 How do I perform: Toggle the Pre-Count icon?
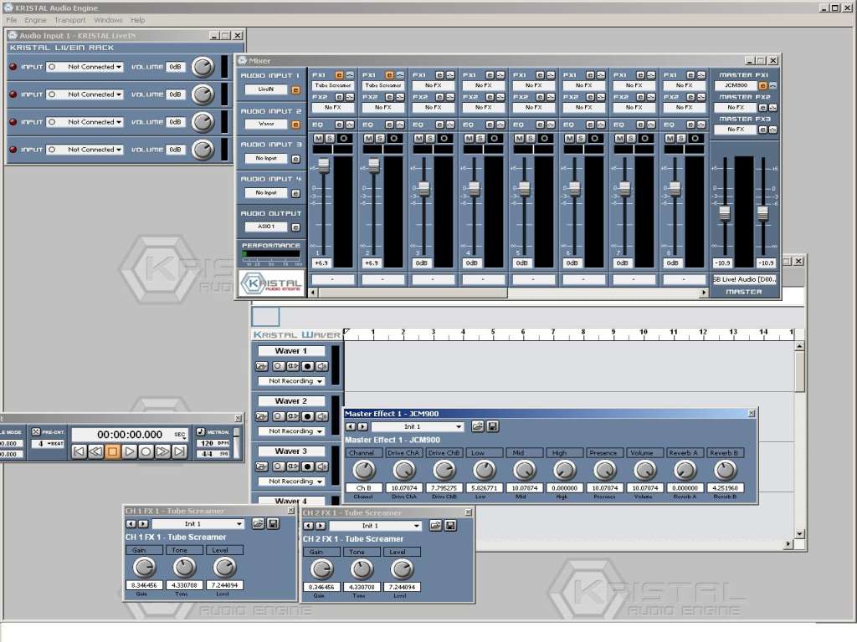tap(36, 432)
